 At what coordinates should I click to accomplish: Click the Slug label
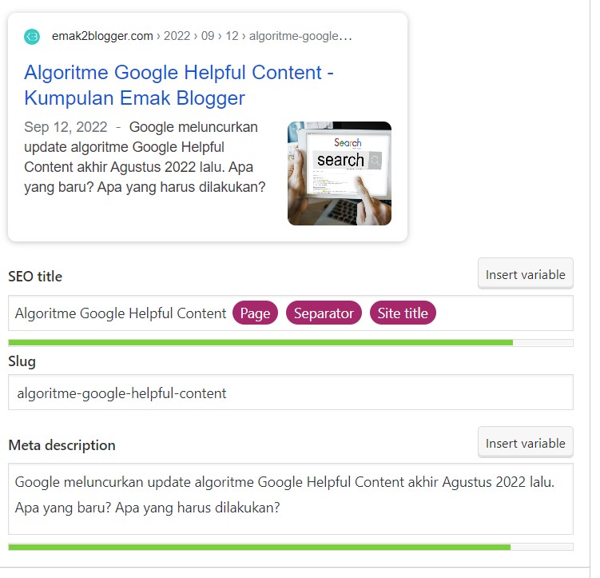[x=22, y=361]
